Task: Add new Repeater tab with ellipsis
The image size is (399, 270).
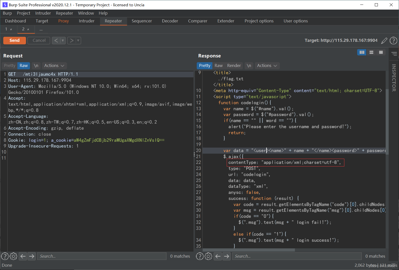Action: pyautogui.click(x=41, y=29)
